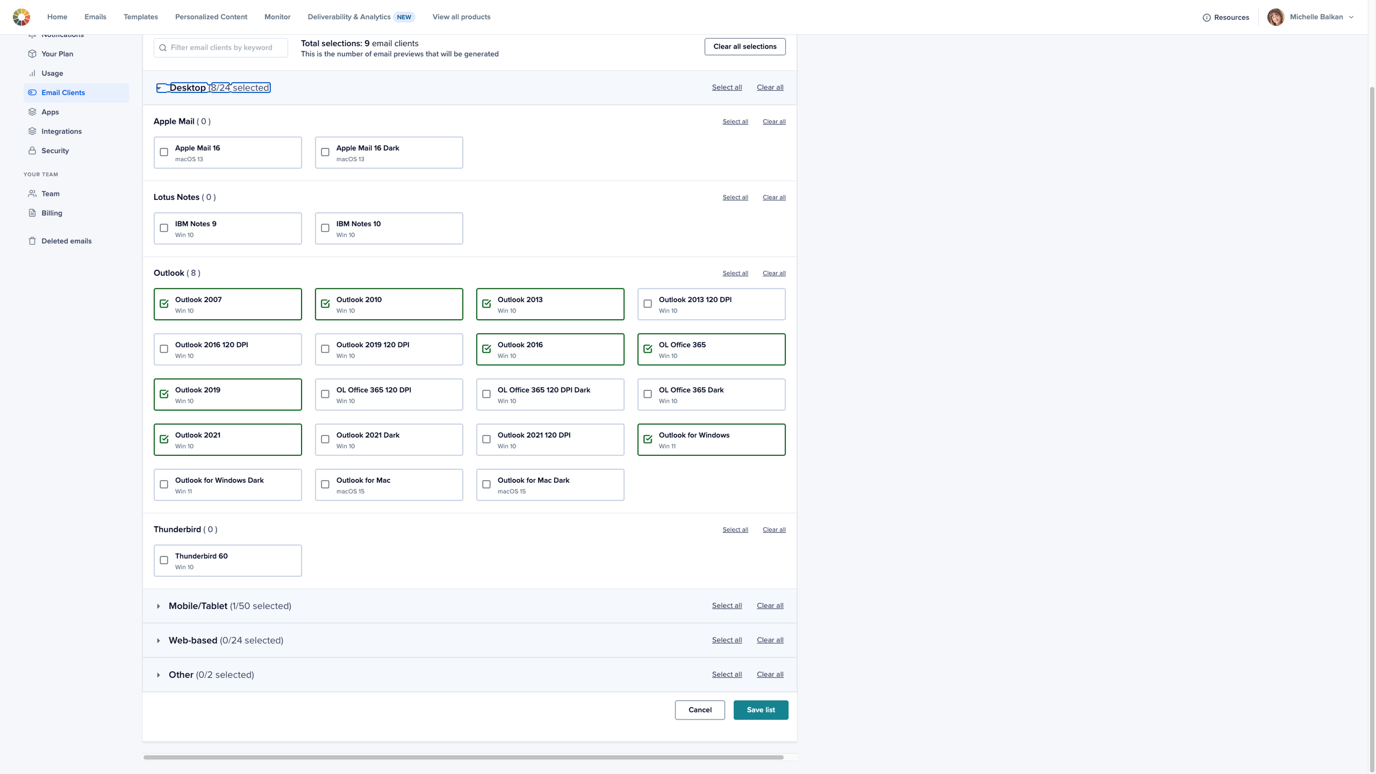Check the Outlook 2016 120 DPI checkbox
This screenshot has height=774, width=1376.
(164, 349)
